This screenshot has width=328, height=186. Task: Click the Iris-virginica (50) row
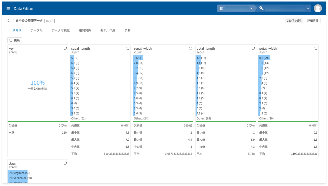coord(38,173)
